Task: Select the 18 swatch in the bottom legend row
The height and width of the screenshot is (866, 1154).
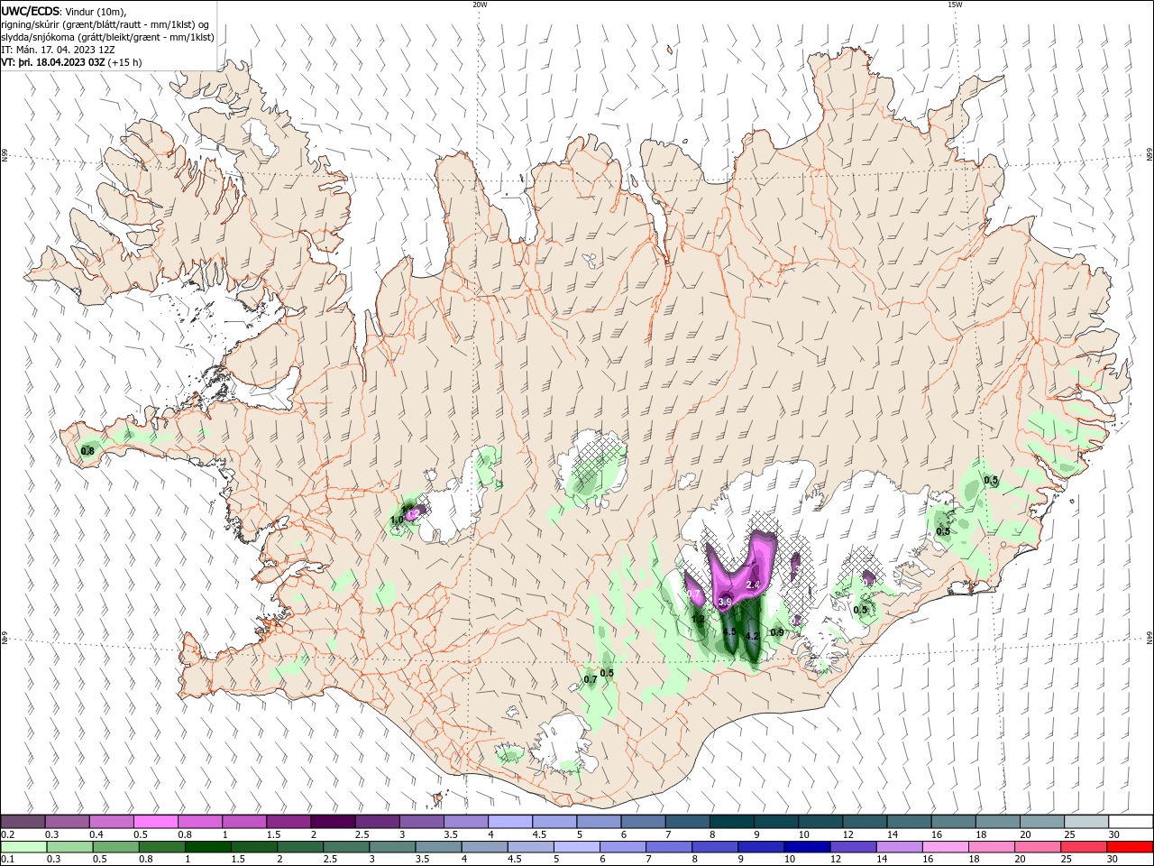Action: pyautogui.click(x=993, y=847)
